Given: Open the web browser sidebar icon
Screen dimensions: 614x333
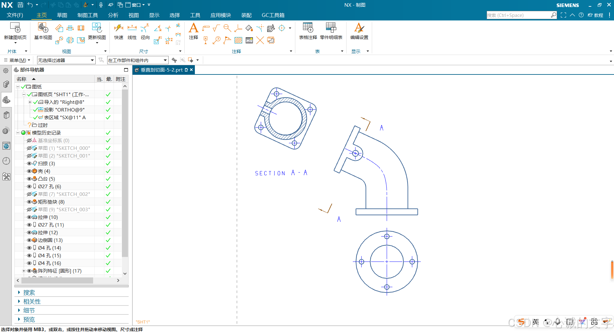Looking at the screenshot, I should point(6,146).
